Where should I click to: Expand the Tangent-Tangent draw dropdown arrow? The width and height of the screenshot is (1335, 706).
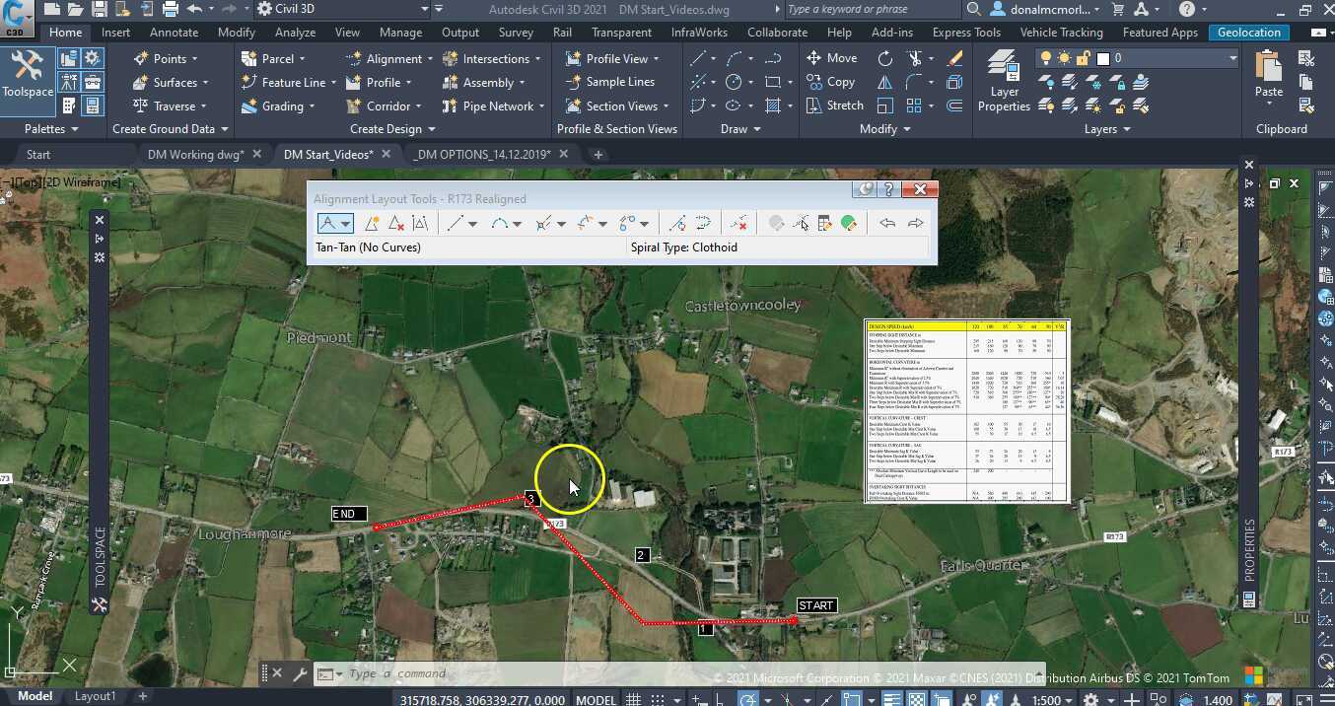(x=346, y=225)
